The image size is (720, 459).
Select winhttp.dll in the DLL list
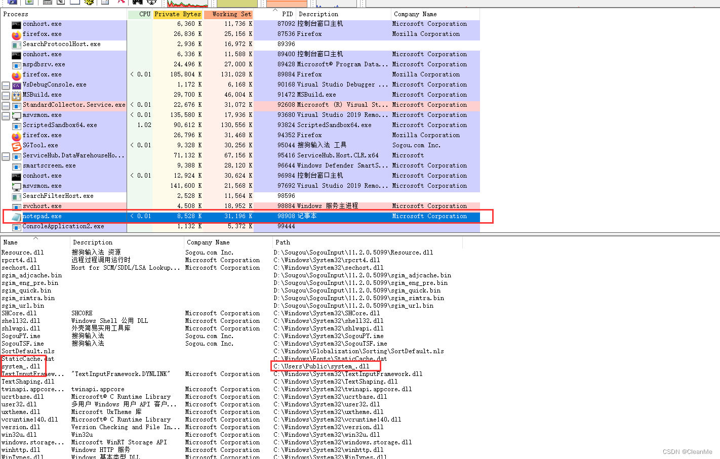point(21,450)
